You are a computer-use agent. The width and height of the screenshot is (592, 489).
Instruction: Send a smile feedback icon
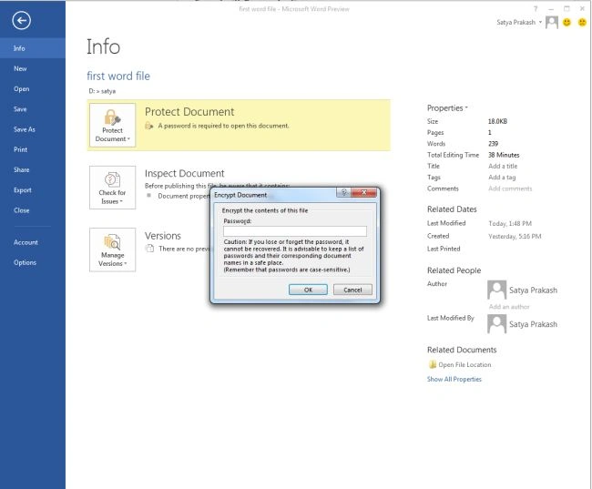click(566, 22)
